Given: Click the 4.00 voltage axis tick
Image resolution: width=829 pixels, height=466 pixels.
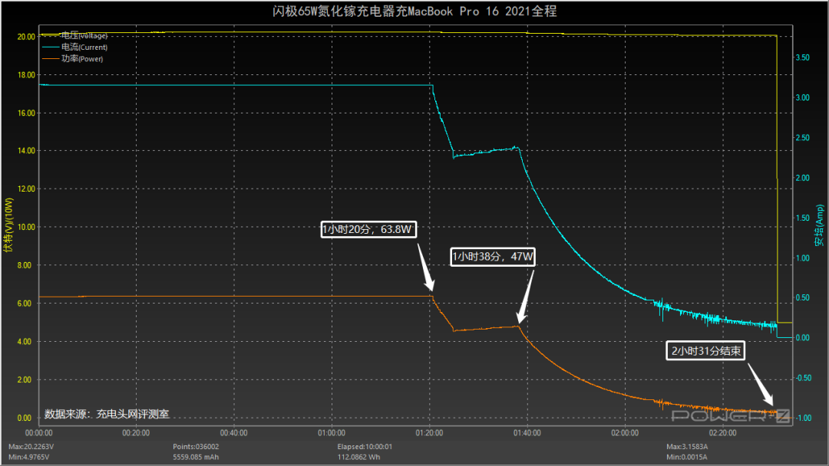Looking at the screenshot, I should 25,341.
